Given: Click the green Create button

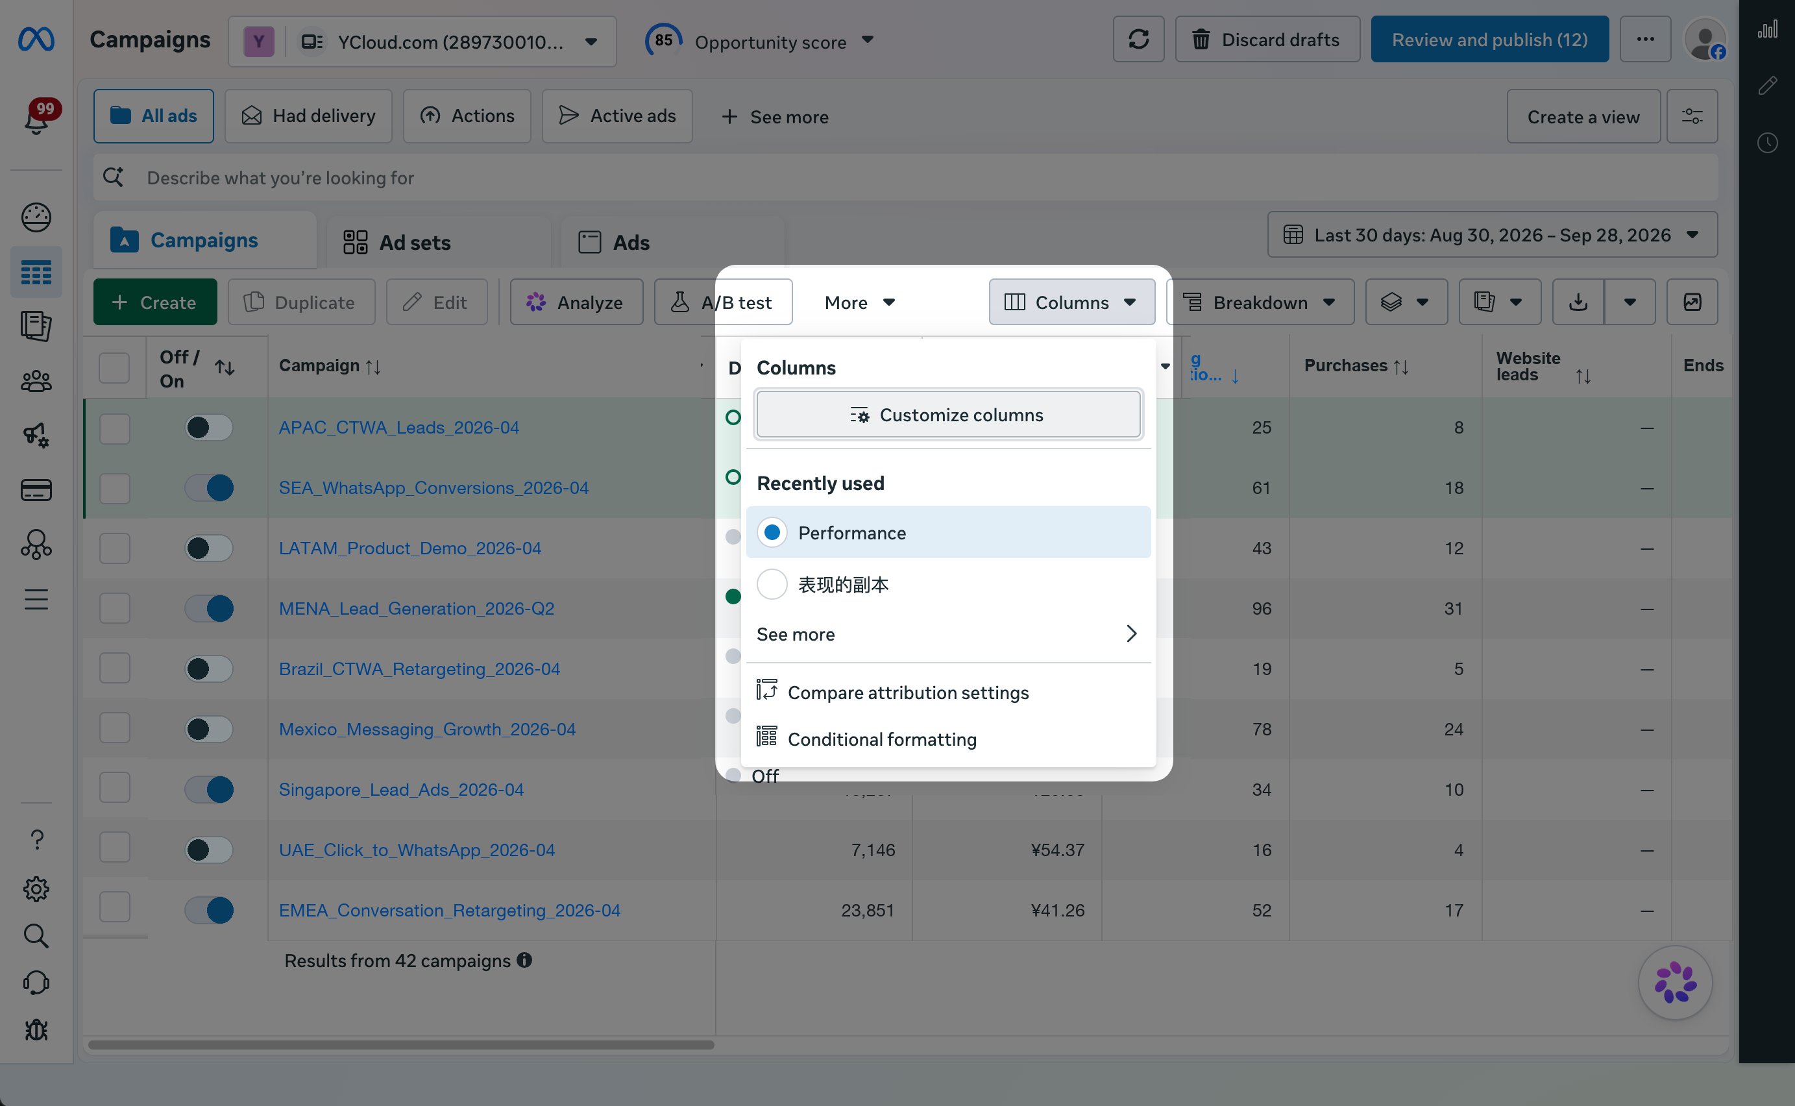Looking at the screenshot, I should click(155, 302).
